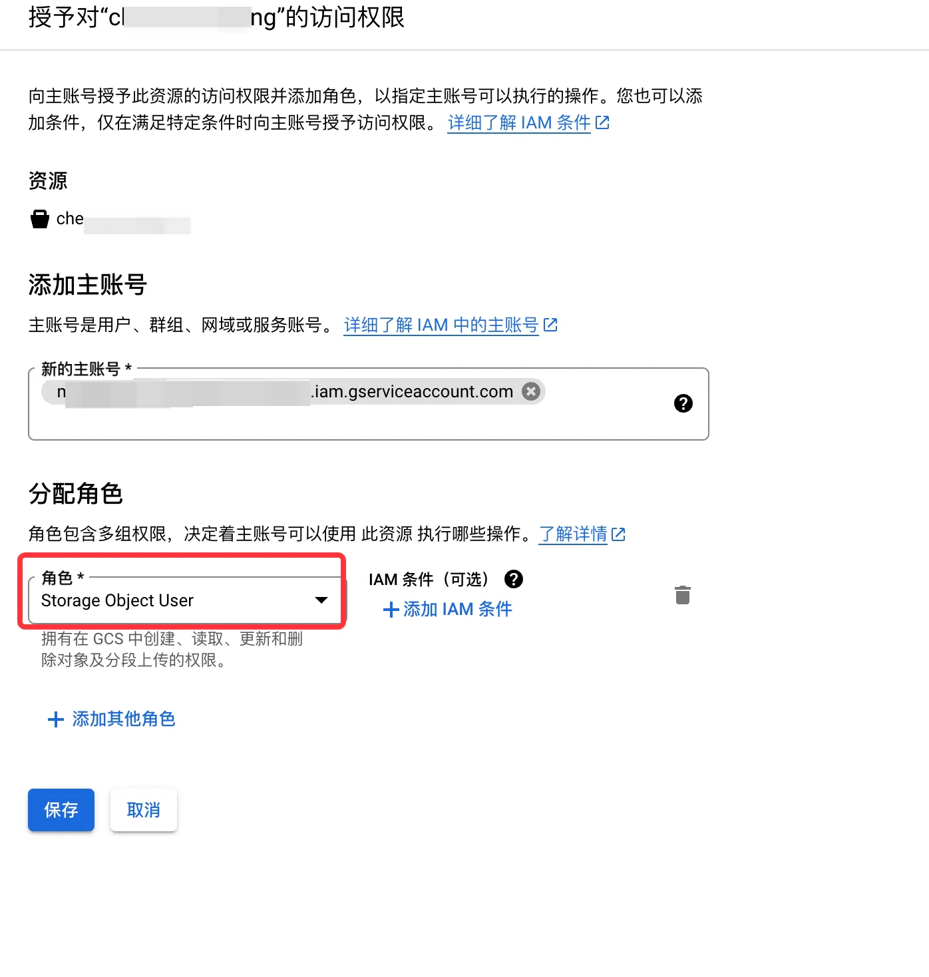Expand the 角色 dropdown arrow

(x=321, y=600)
